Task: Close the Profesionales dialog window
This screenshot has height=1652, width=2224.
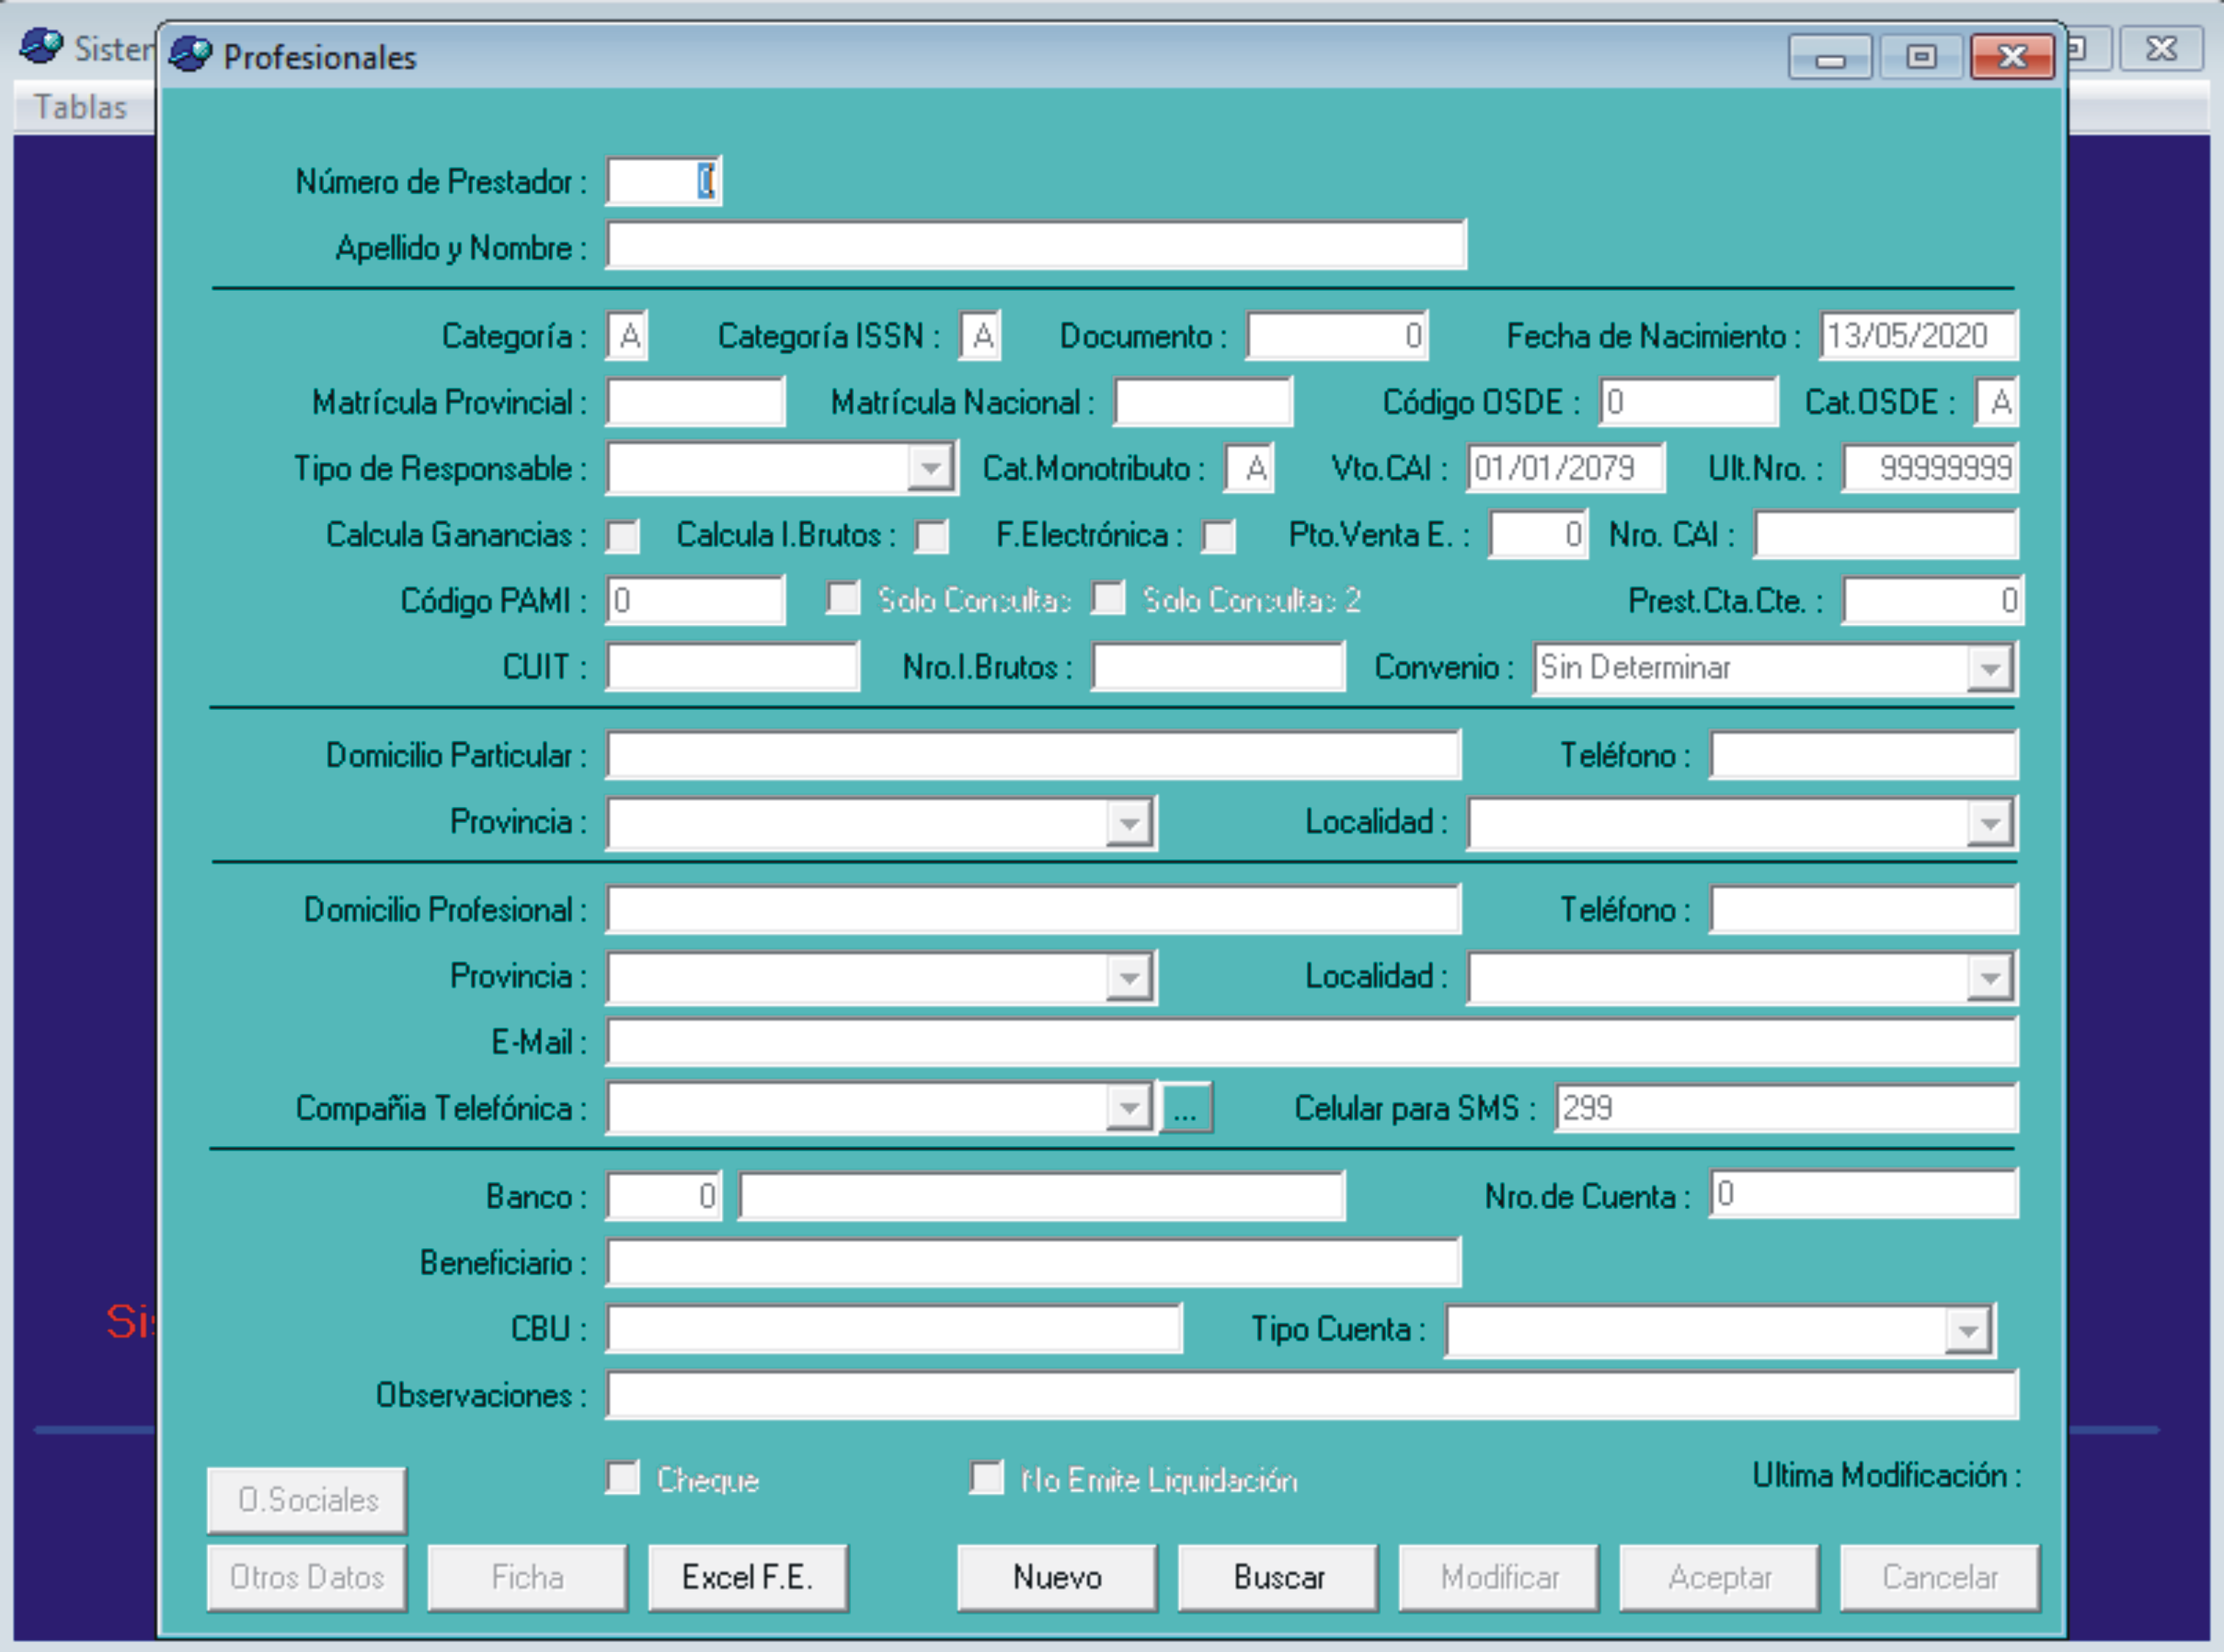Action: [x=2012, y=56]
